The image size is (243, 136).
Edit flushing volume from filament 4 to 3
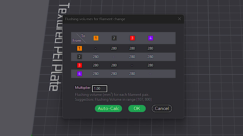132,74
